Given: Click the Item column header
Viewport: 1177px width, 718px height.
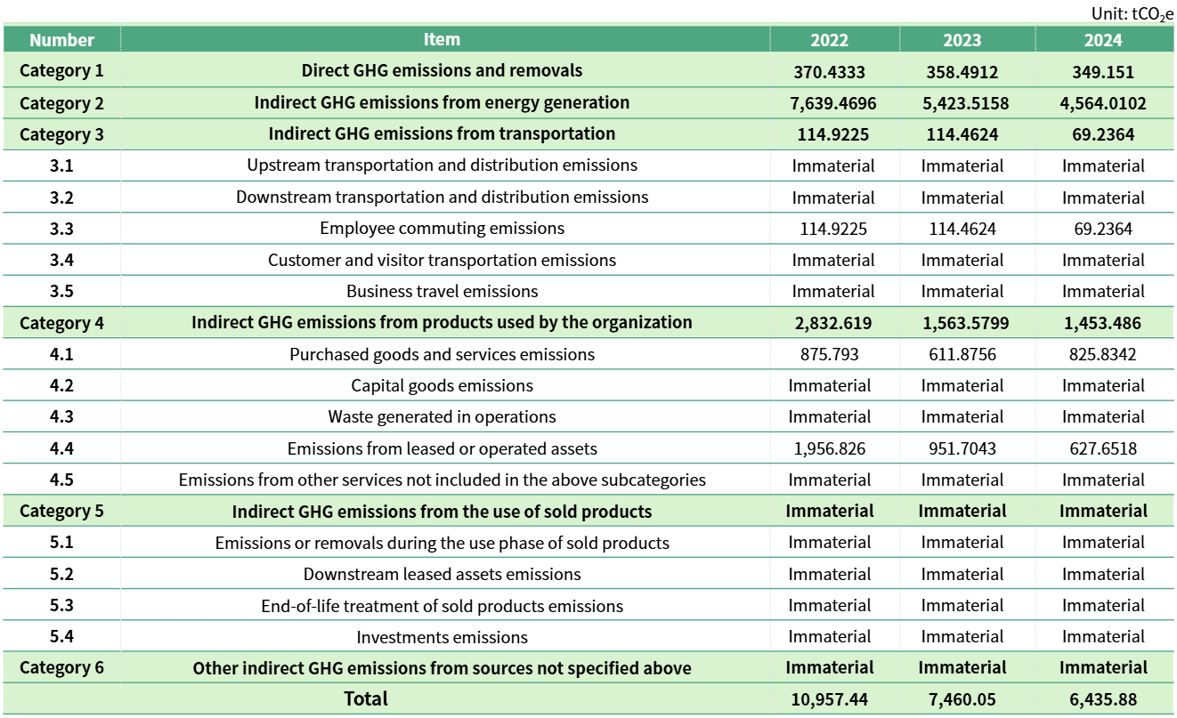Looking at the screenshot, I should (442, 39).
